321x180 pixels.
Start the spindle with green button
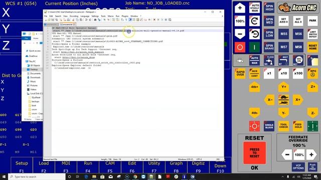254,47
